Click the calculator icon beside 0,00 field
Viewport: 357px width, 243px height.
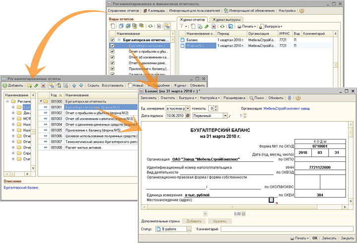243,214
